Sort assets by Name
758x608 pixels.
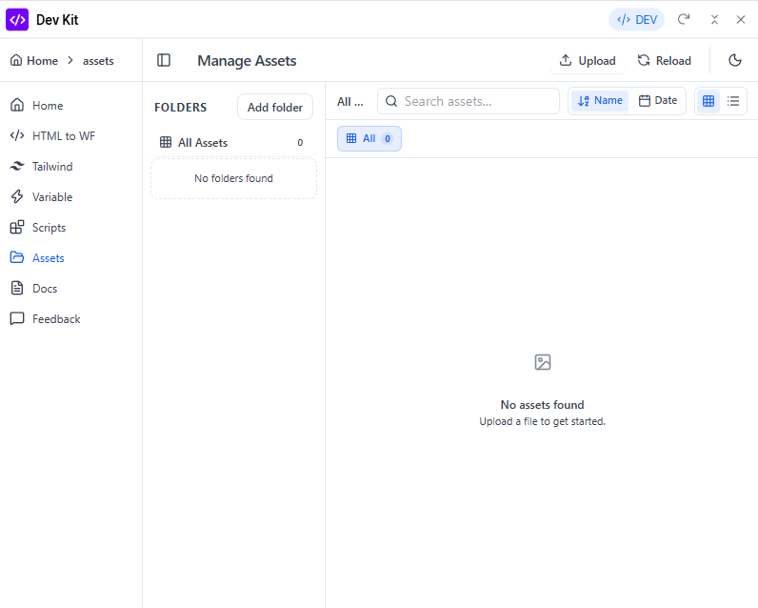tap(600, 101)
